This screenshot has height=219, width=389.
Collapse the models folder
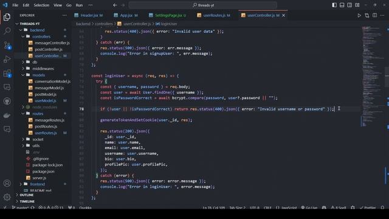pos(39,75)
